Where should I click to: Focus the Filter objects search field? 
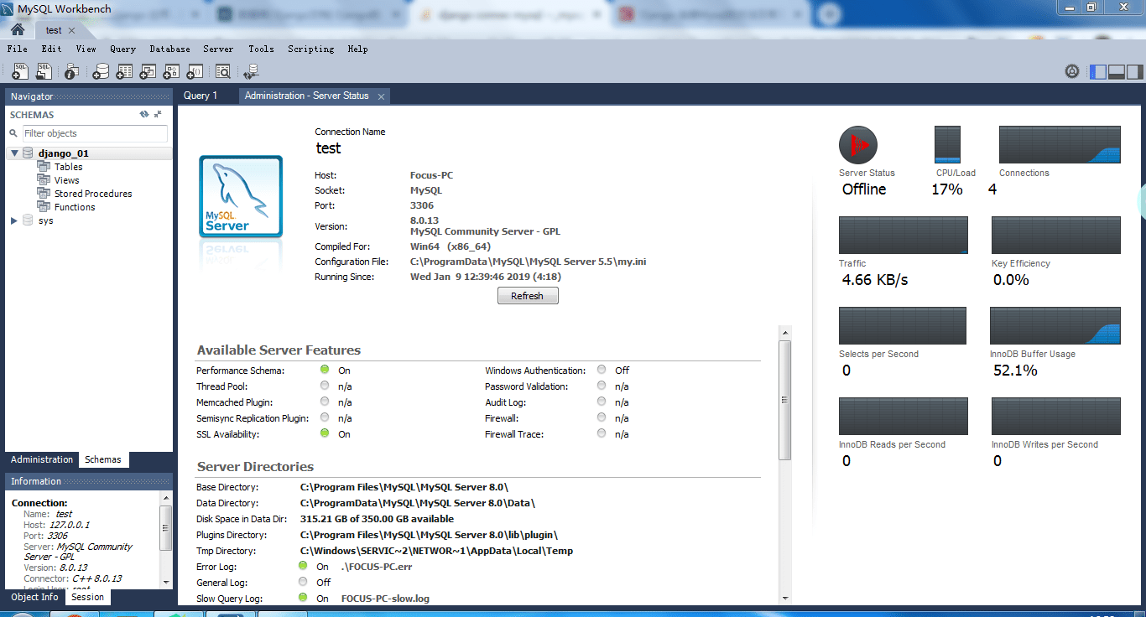pos(95,133)
